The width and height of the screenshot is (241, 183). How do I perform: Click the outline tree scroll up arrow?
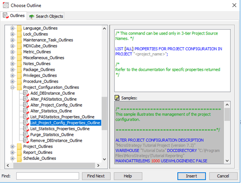(104, 29)
